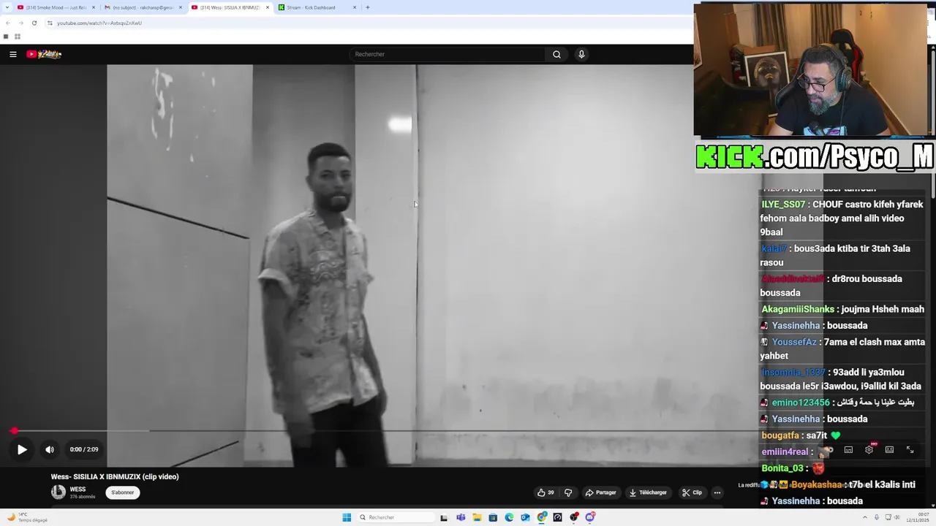Click username emiiin4real in chat
The width and height of the screenshot is (936, 526).
785,452
